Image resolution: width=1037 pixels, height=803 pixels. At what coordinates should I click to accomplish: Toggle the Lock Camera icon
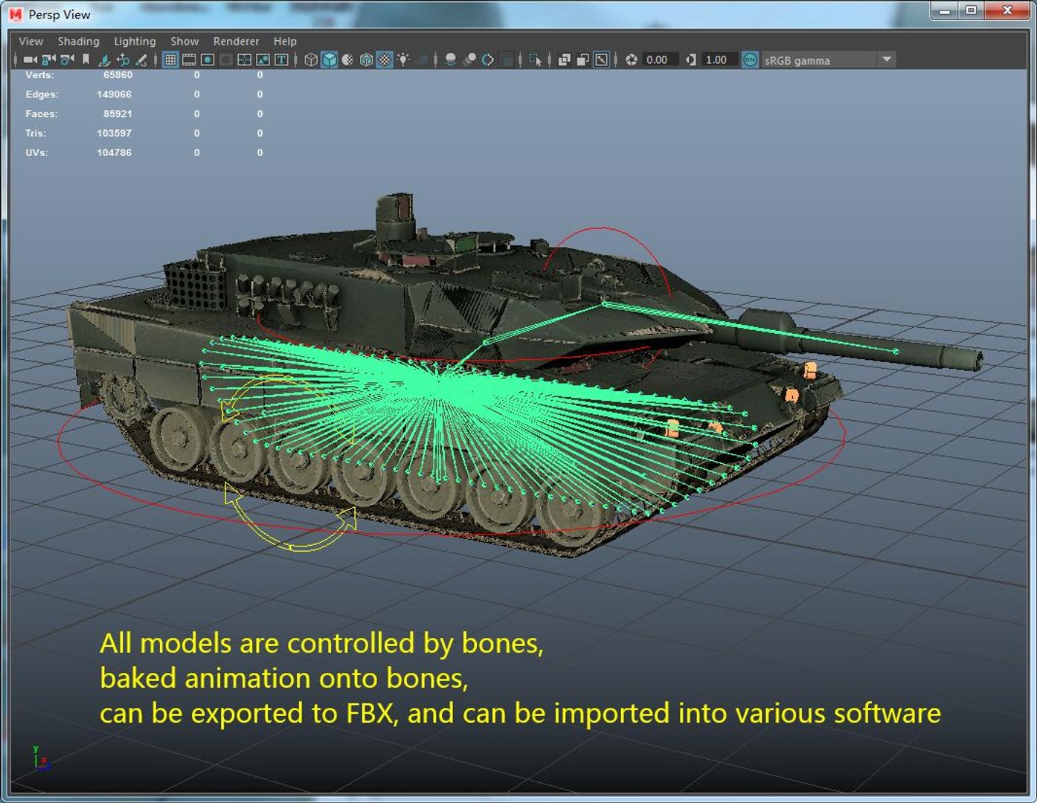[49, 59]
